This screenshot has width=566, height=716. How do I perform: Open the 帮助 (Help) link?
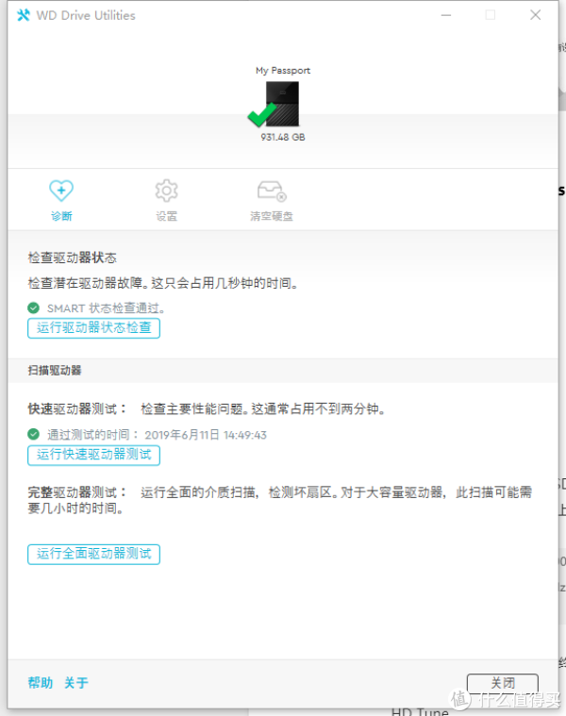point(41,683)
